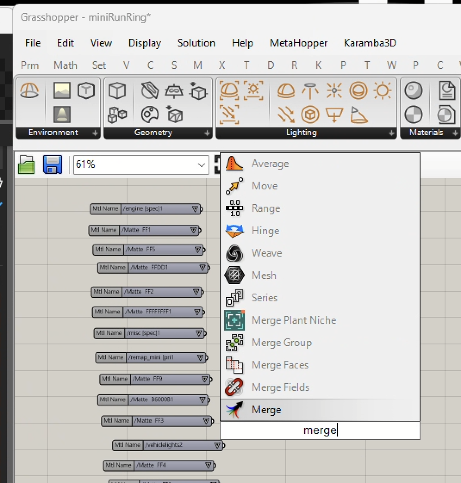Expand the Environment panel plus button

click(x=95, y=133)
